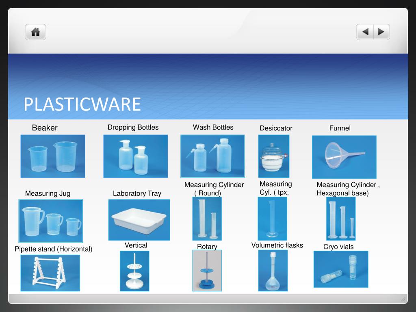Open the Funnel product image
This screenshot has height=312, width=416.
[x=344, y=157]
